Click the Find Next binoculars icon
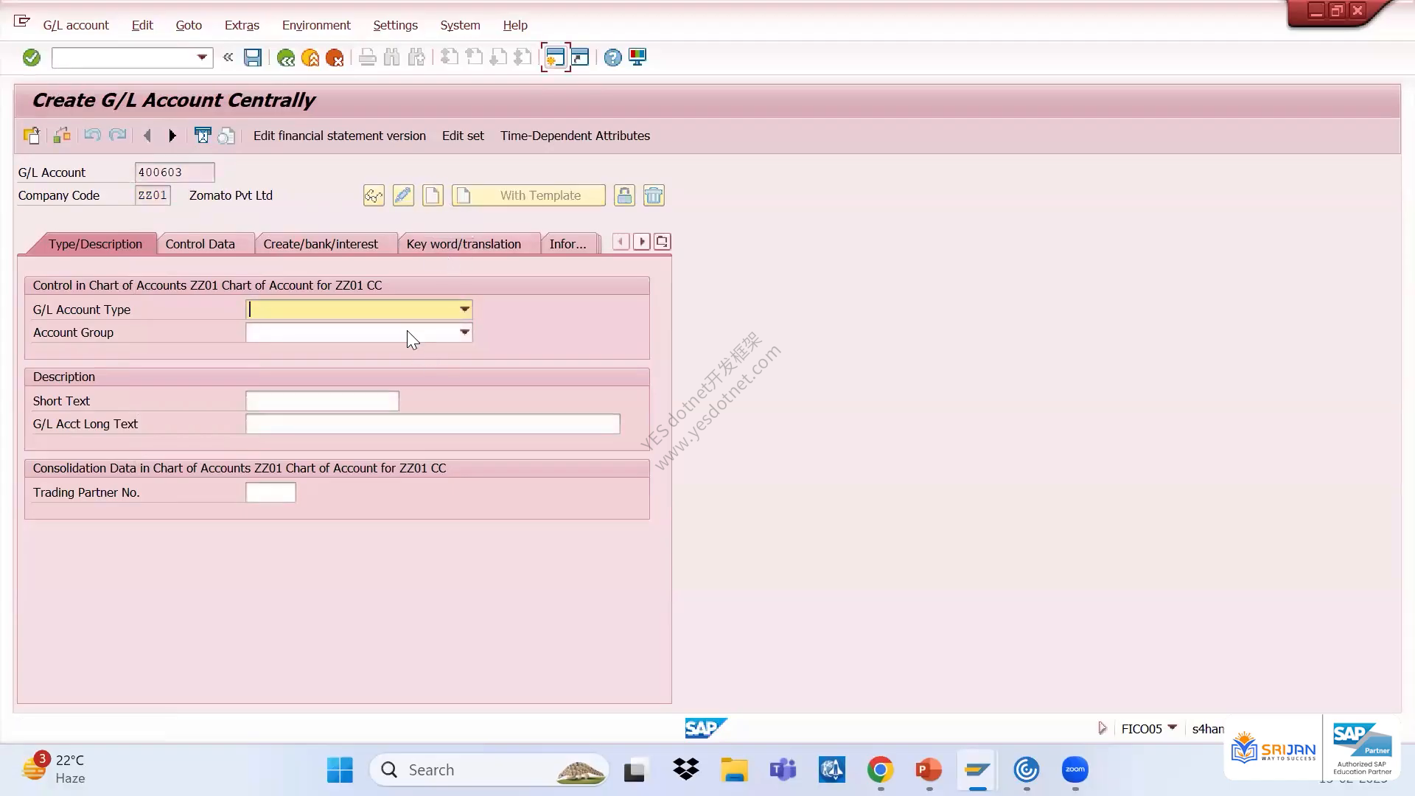1415x796 pixels. (416, 57)
